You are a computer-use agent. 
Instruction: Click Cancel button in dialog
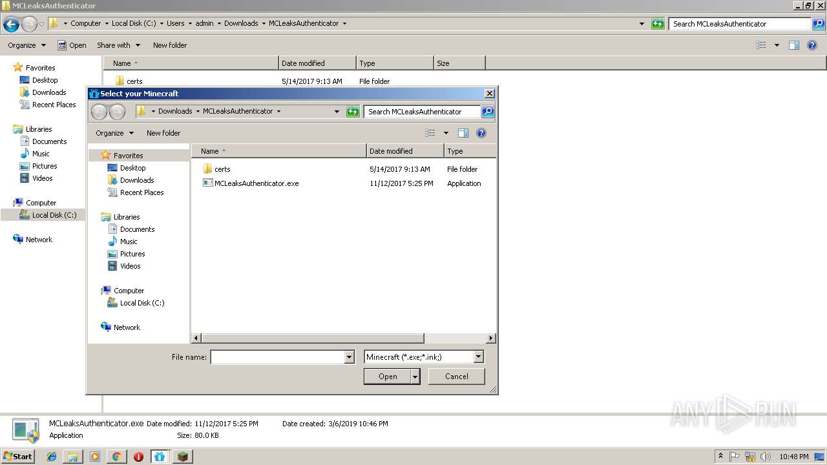coord(456,377)
